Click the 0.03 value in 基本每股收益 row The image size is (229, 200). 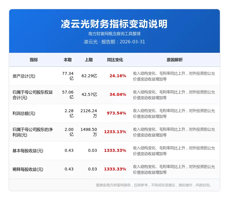(x=92, y=150)
